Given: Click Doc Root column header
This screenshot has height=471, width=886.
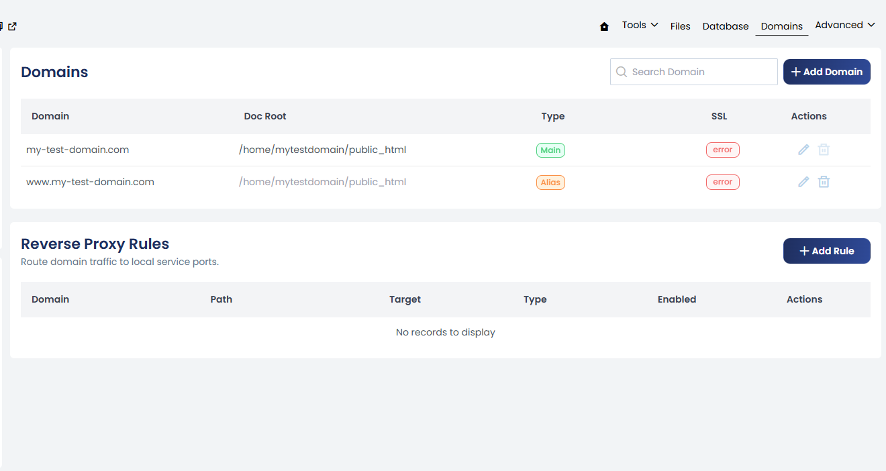Looking at the screenshot, I should [265, 116].
